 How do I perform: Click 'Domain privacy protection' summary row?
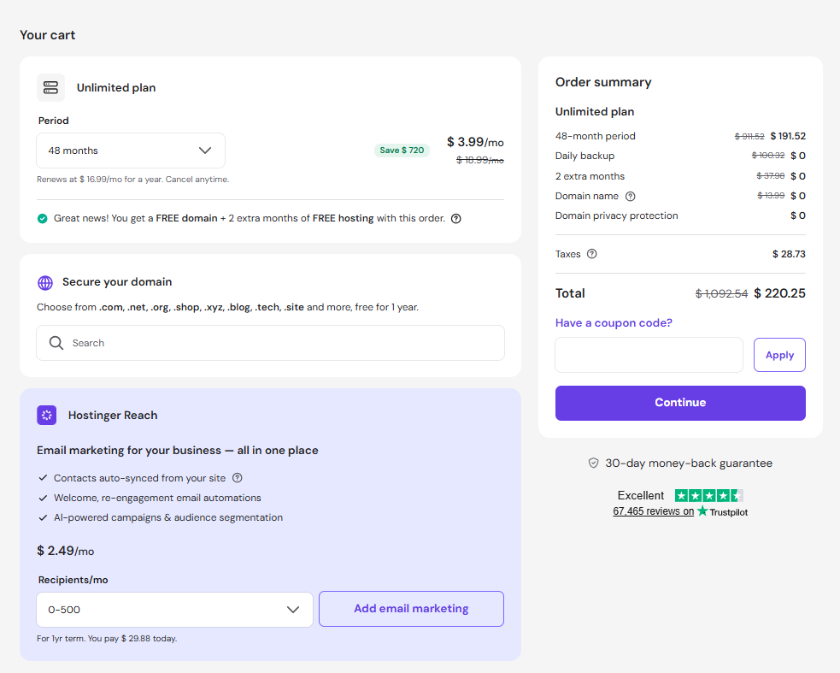pyautogui.click(x=680, y=215)
